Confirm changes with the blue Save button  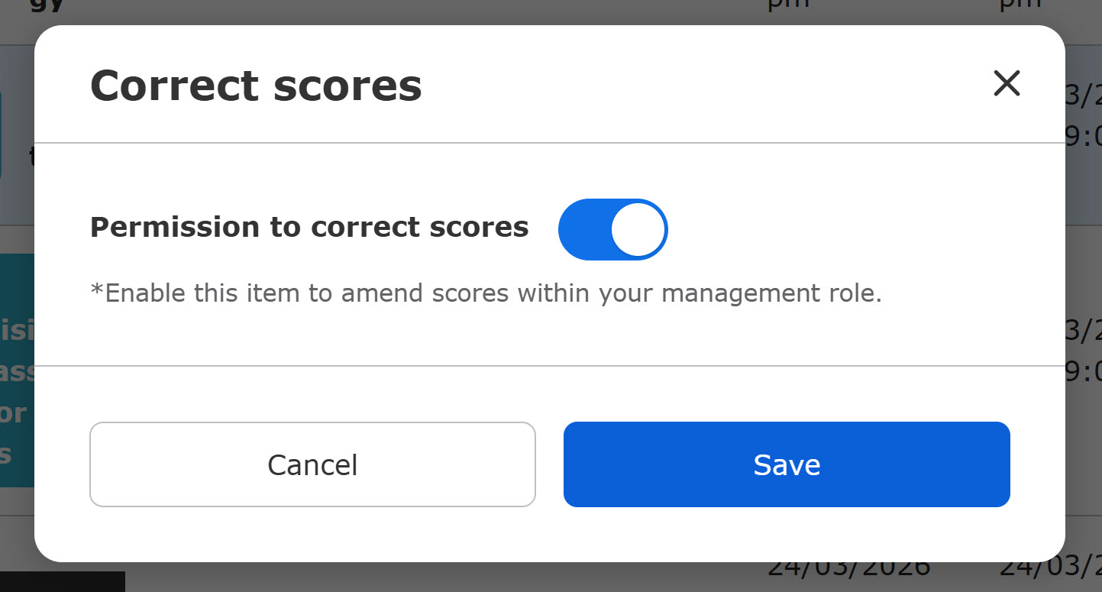coord(787,464)
